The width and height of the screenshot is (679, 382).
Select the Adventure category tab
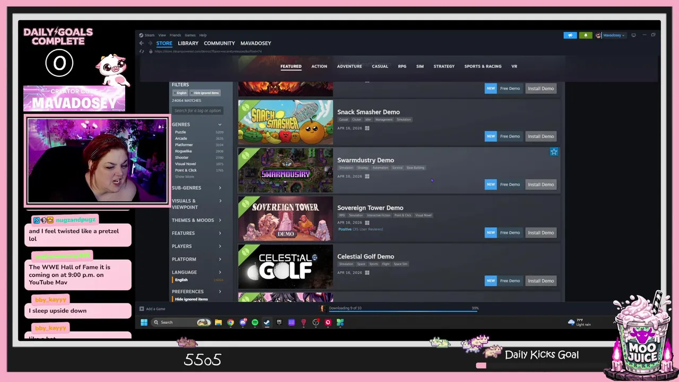[x=350, y=66]
